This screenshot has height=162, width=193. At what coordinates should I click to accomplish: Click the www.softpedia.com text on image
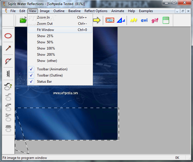[65, 93]
